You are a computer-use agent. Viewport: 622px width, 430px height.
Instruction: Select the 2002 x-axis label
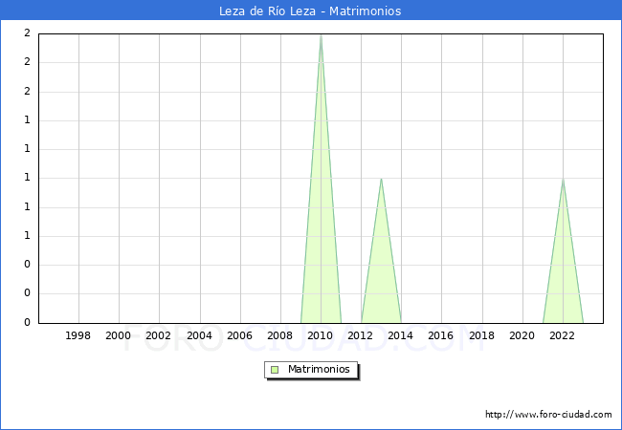pyautogui.click(x=159, y=335)
